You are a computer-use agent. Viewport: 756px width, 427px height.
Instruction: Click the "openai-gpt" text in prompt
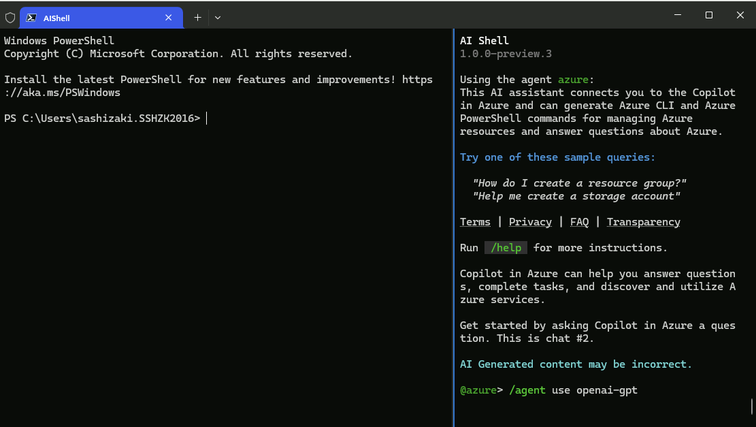coord(606,390)
